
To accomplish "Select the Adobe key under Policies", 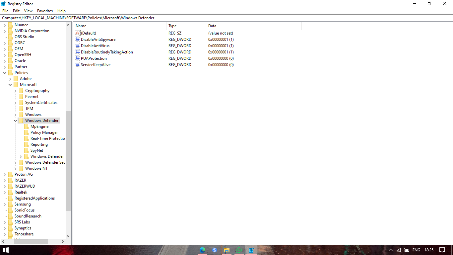I will tap(26, 79).
